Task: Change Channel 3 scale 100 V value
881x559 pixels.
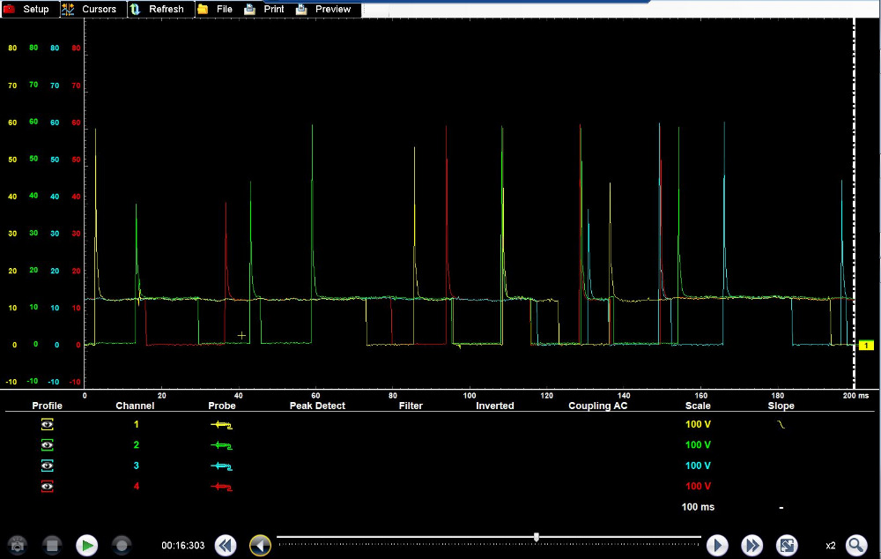Action: click(x=698, y=466)
